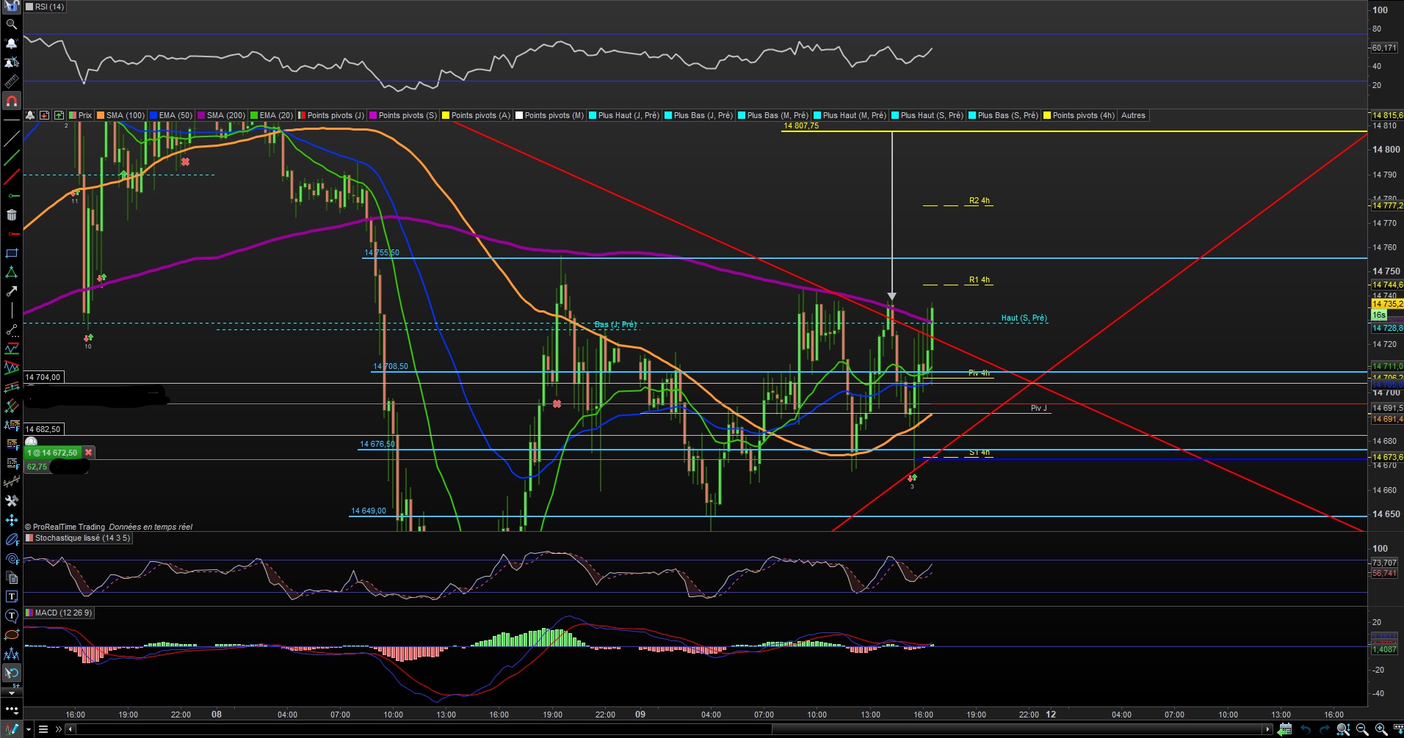Click the alerts bell icon in indicator bar
Screen dimensions: 1404x738
coord(30,115)
